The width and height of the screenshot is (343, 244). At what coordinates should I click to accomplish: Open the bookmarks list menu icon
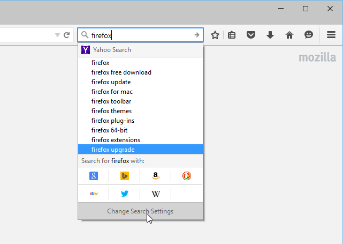click(232, 35)
